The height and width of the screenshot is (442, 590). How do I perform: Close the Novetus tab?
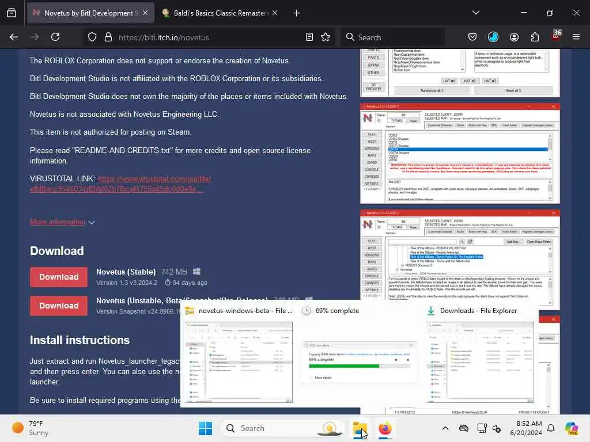(145, 13)
